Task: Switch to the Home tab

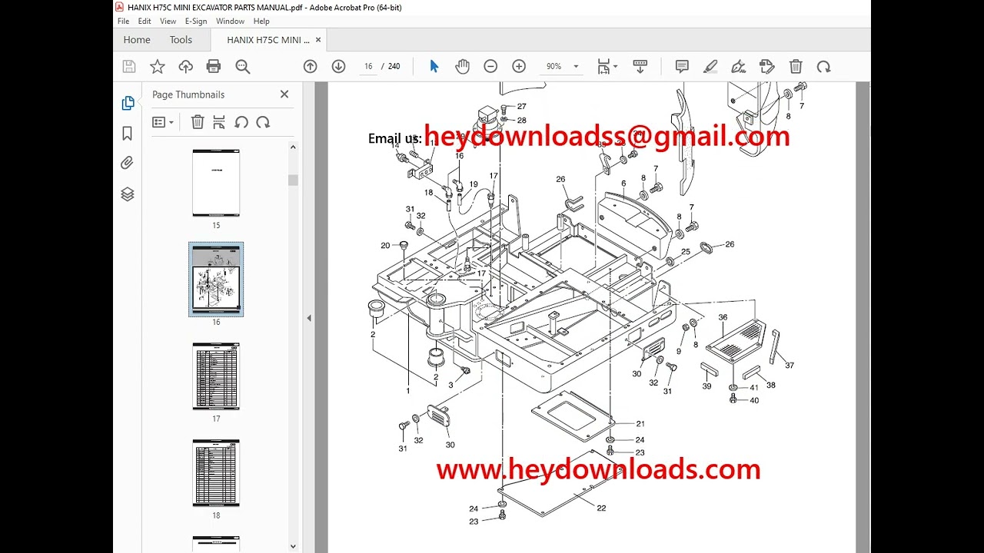Action: pyautogui.click(x=137, y=40)
